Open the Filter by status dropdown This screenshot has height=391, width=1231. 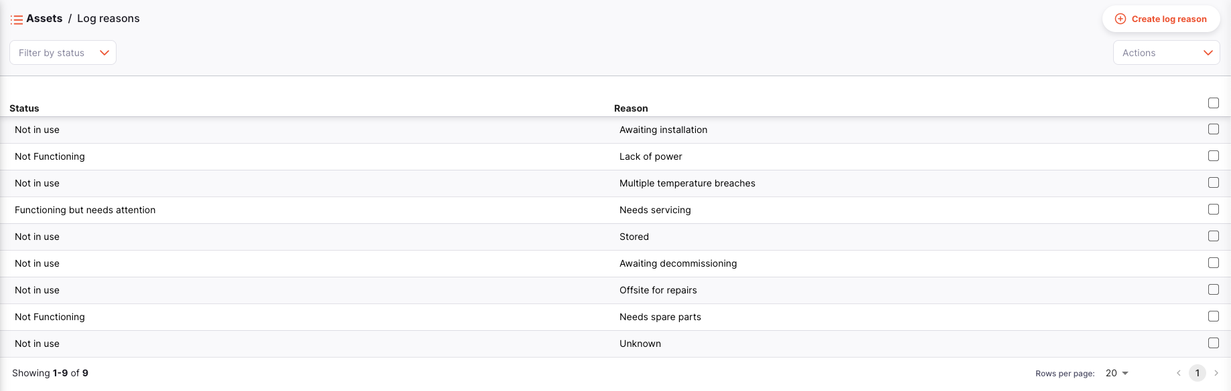(62, 53)
